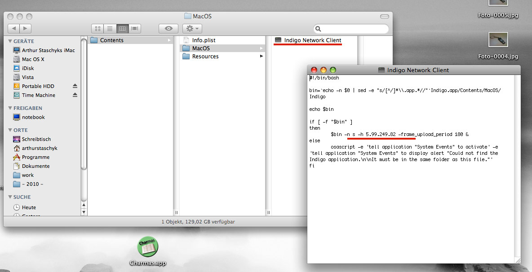Viewport: 532px width, 272px height.
Task: Open Schreibtisch in the sidebar
Action: click(32, 139)
